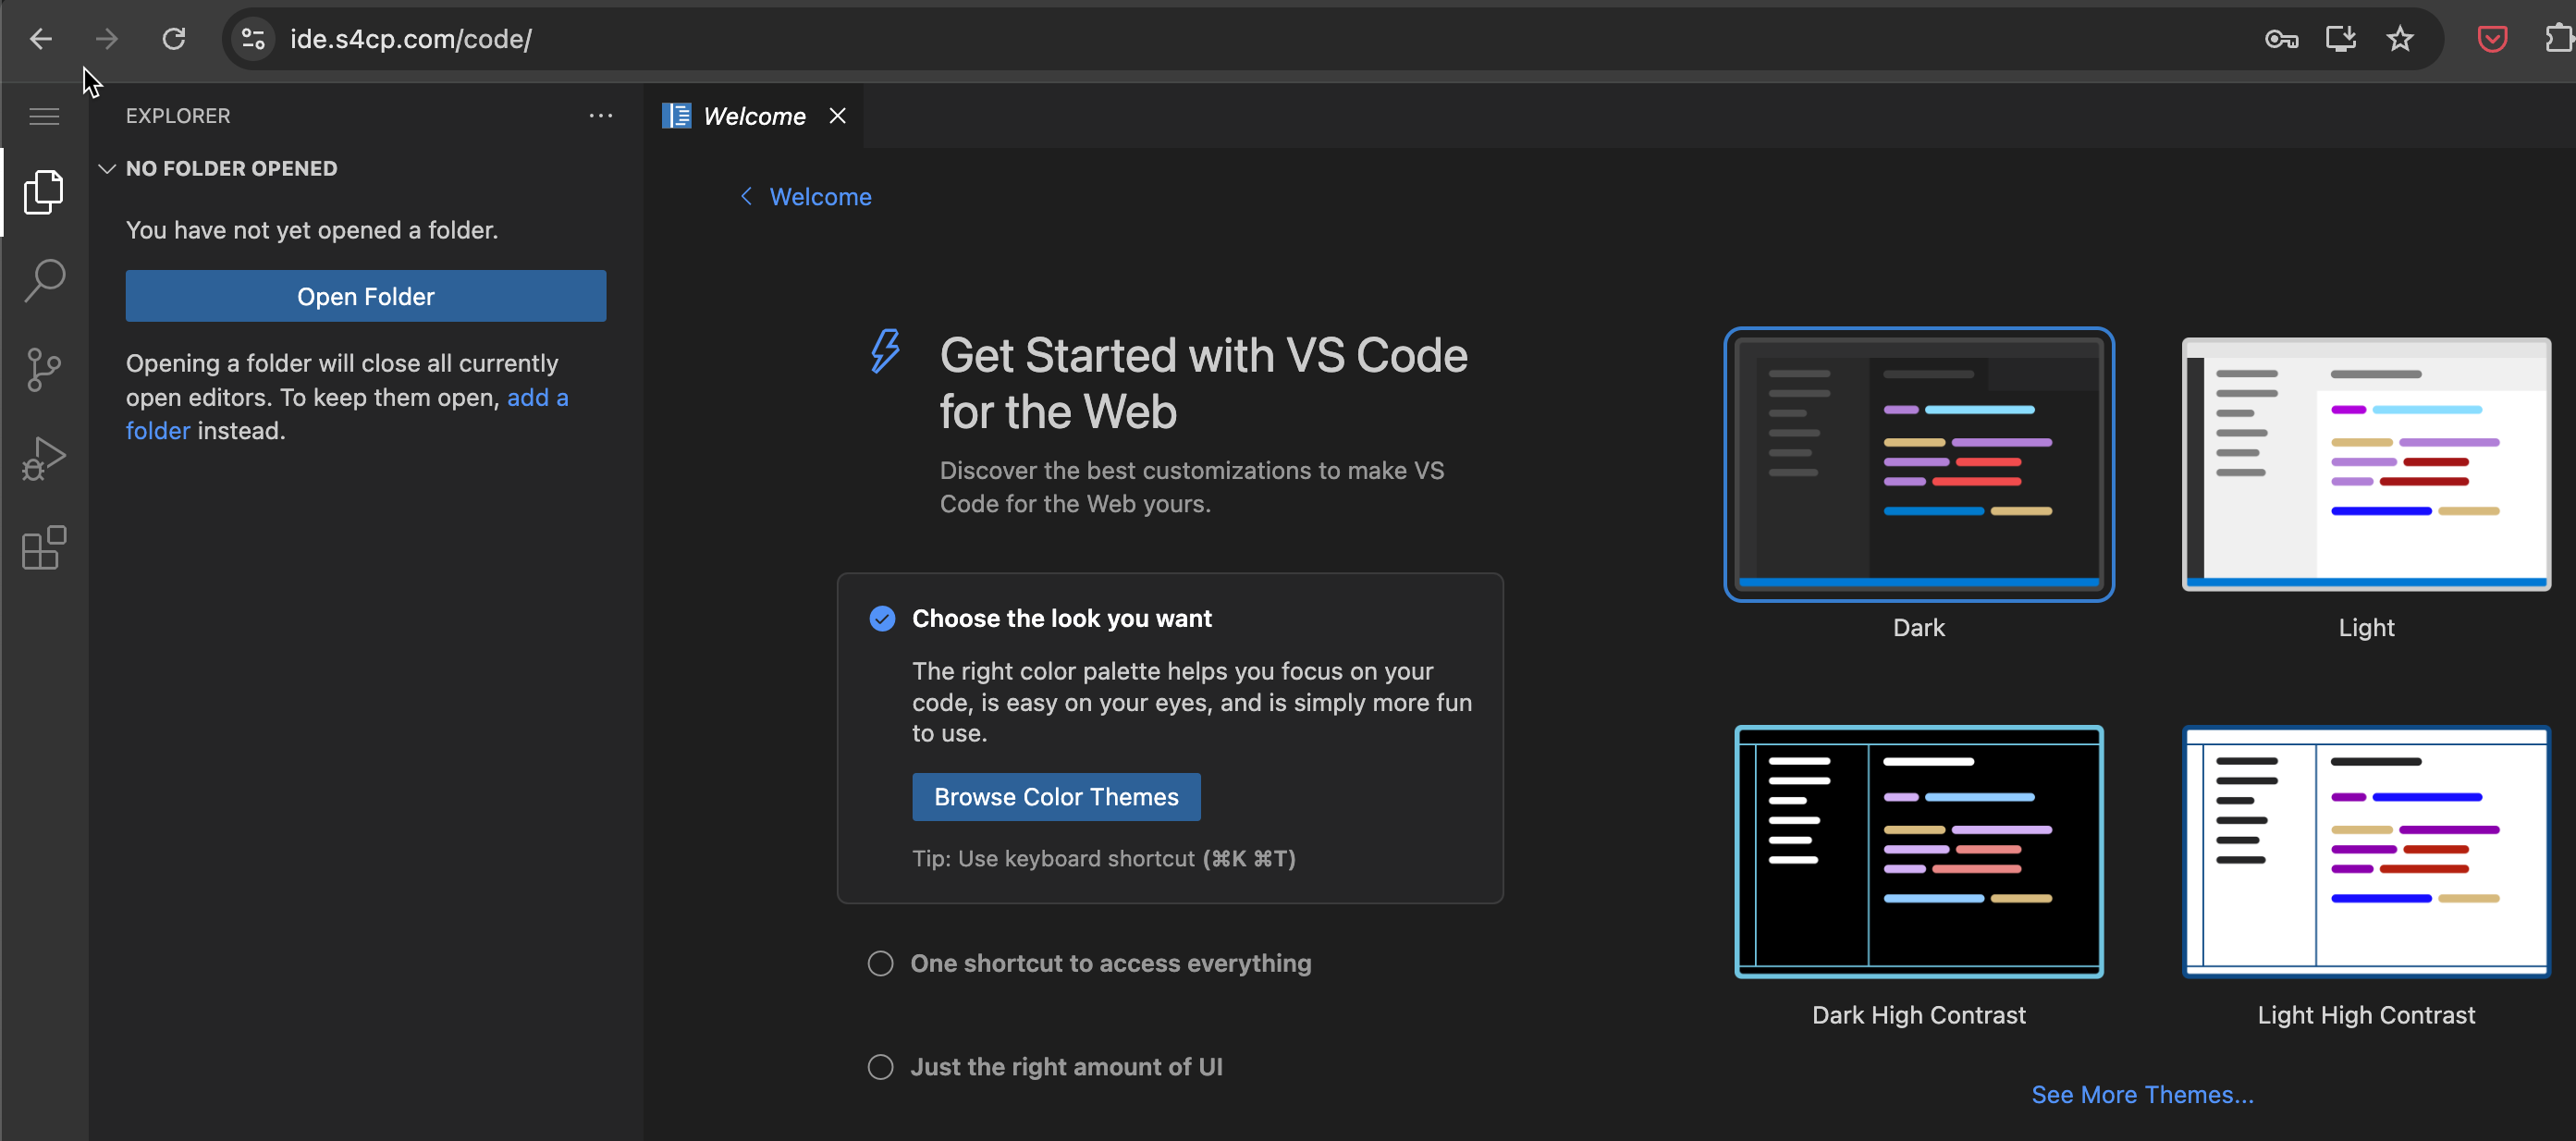Click the Open Folder button
Image resolution: width=2576 pixels, height=1141 pixels.
[x=364, y=296]
